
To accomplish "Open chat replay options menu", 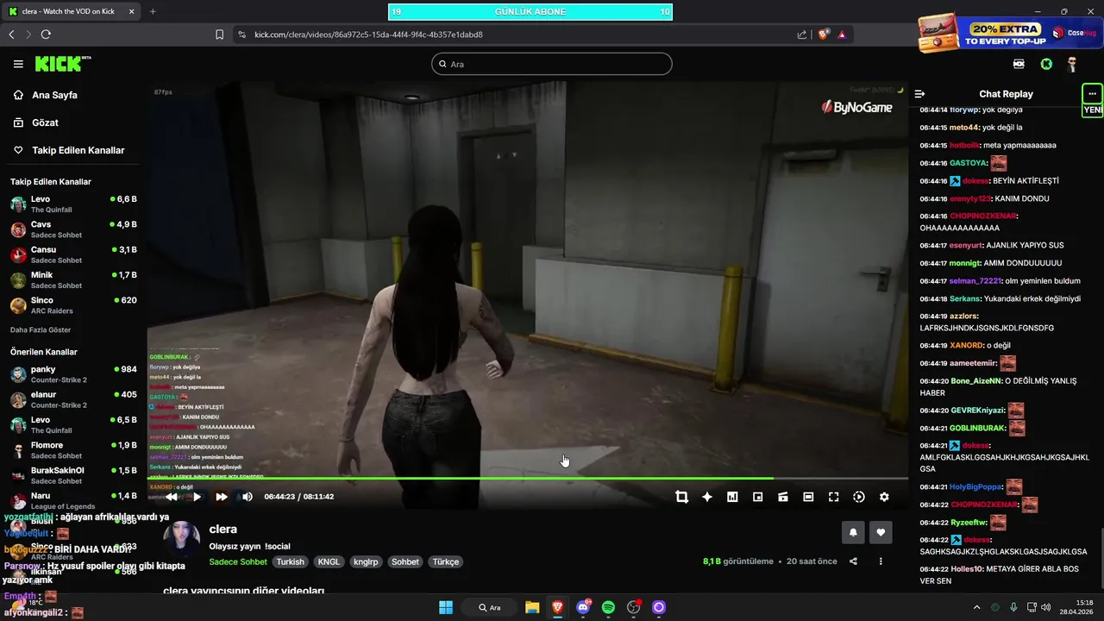I will [1092, 93].
